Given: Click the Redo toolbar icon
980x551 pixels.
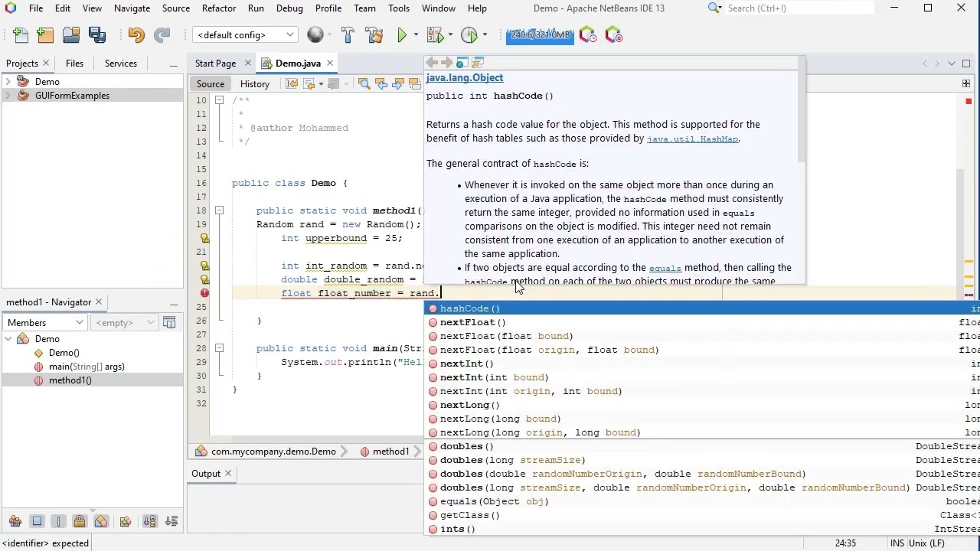Looking at the screenshot, I should pyautogui.click(x=162, y=35).
